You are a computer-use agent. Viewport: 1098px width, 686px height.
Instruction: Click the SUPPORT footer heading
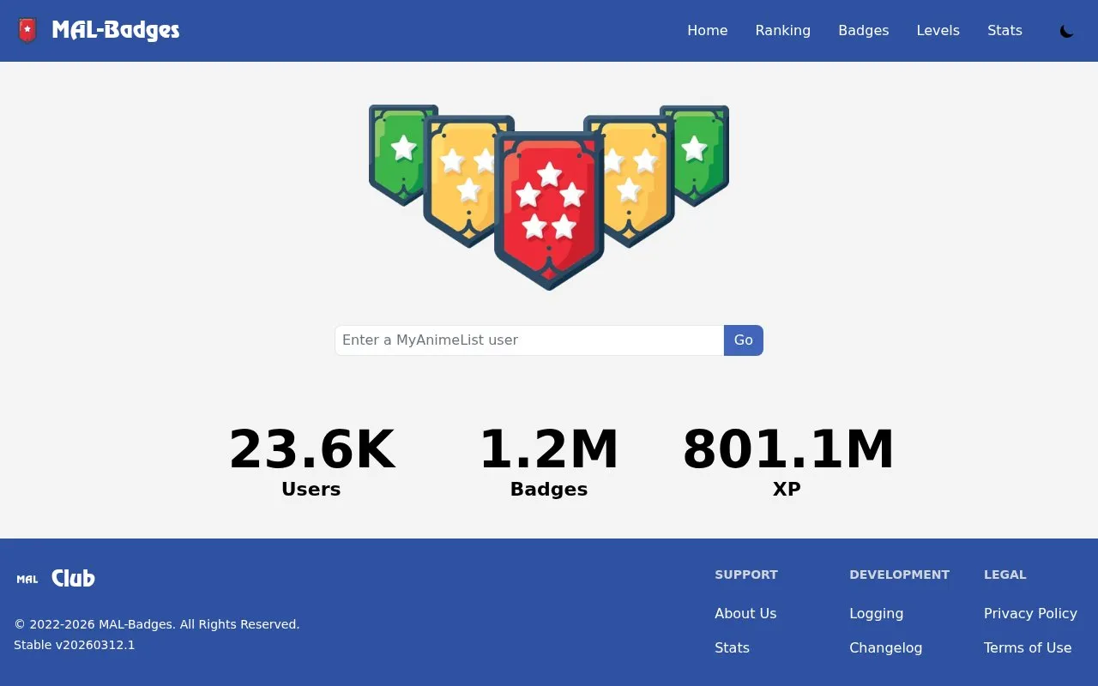coord(746,575)
